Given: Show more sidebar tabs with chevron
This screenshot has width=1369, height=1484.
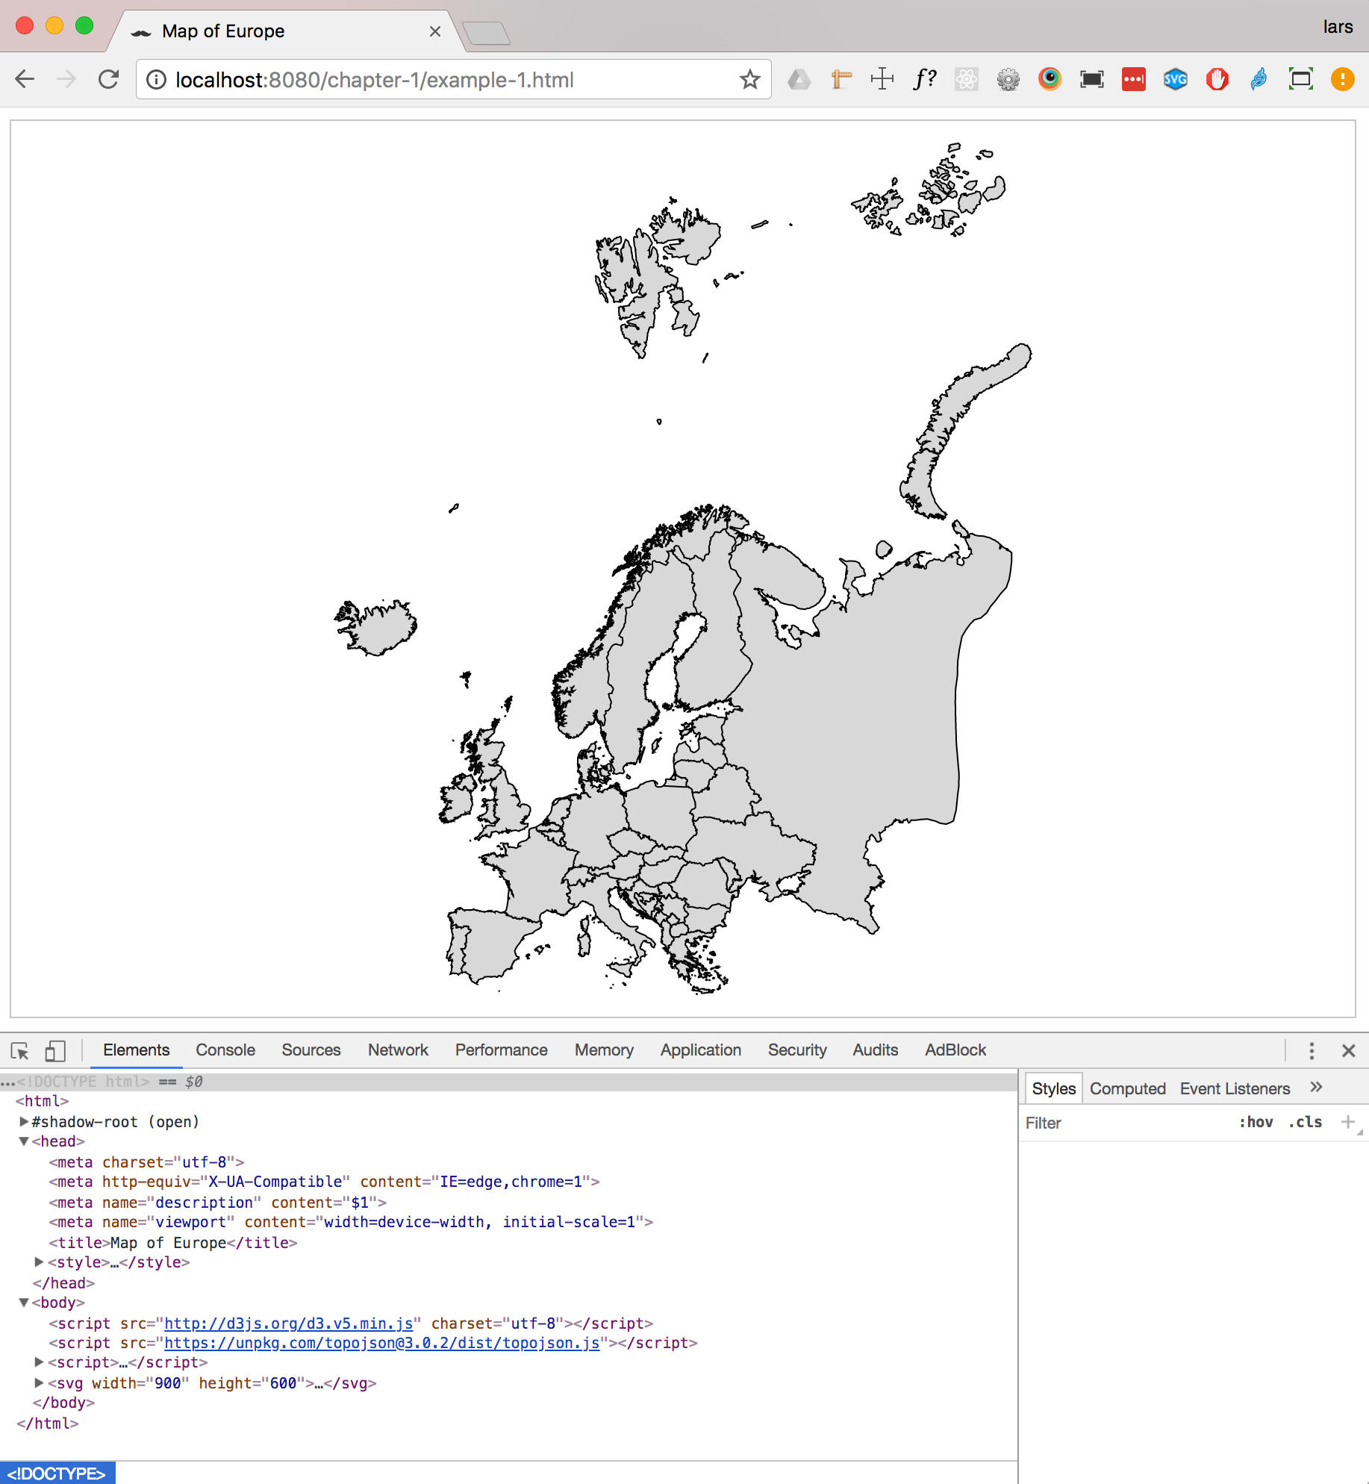Looking at the screenshot, I should point(1316,1088).
